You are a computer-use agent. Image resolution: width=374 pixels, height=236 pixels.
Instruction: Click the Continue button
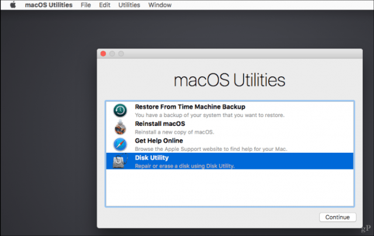[x=338, y=217]
